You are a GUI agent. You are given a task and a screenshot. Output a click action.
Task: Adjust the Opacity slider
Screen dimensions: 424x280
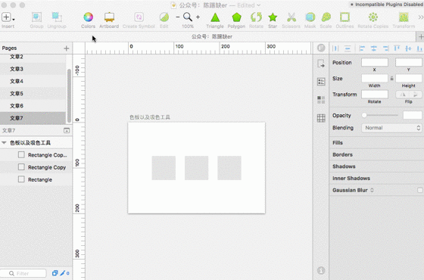point(380,115)
